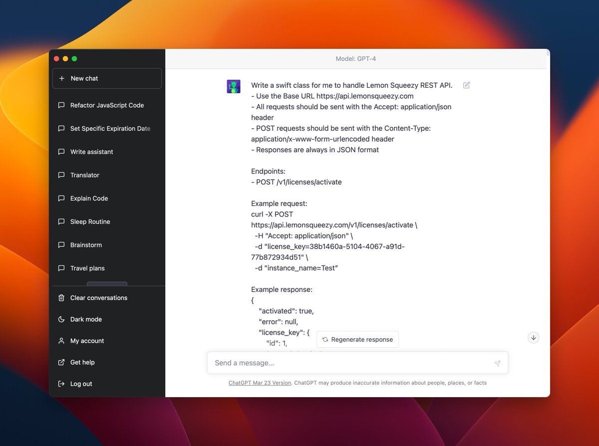The width and height of the screenshot is (599, 446).
Task: Click the scroll to bottom arrow button
Action: click(x=534, y=338)
